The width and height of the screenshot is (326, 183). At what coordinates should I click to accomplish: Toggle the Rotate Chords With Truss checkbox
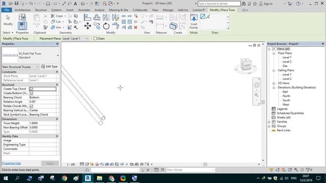coord(32,106)
